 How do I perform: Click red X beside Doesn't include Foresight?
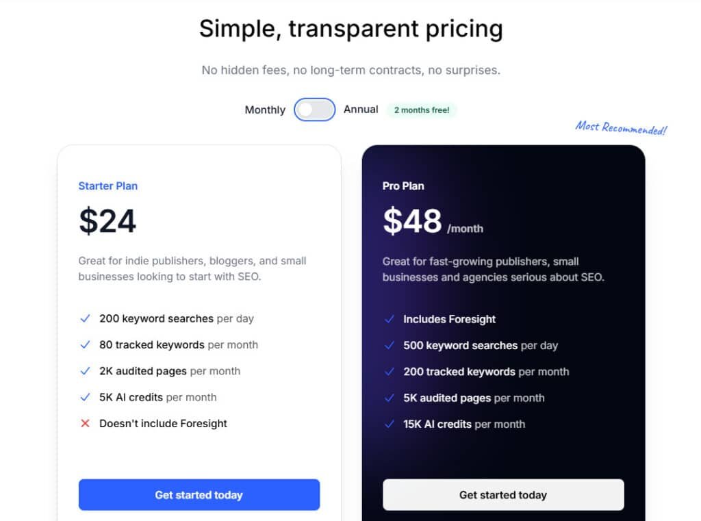pyautogui.click(x=86, y=423)
